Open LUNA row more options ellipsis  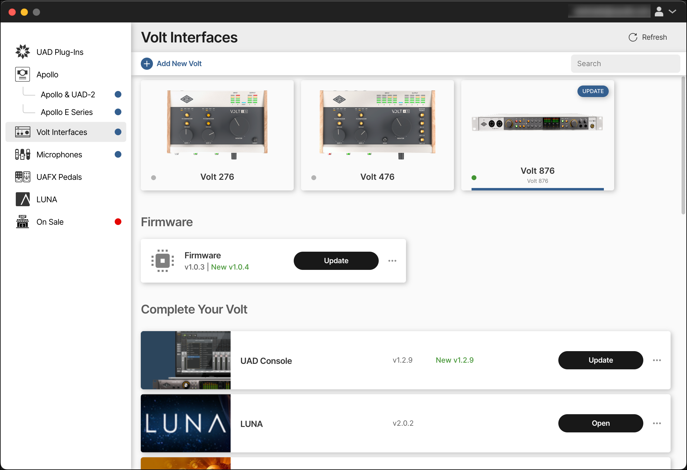coord(657,423)
